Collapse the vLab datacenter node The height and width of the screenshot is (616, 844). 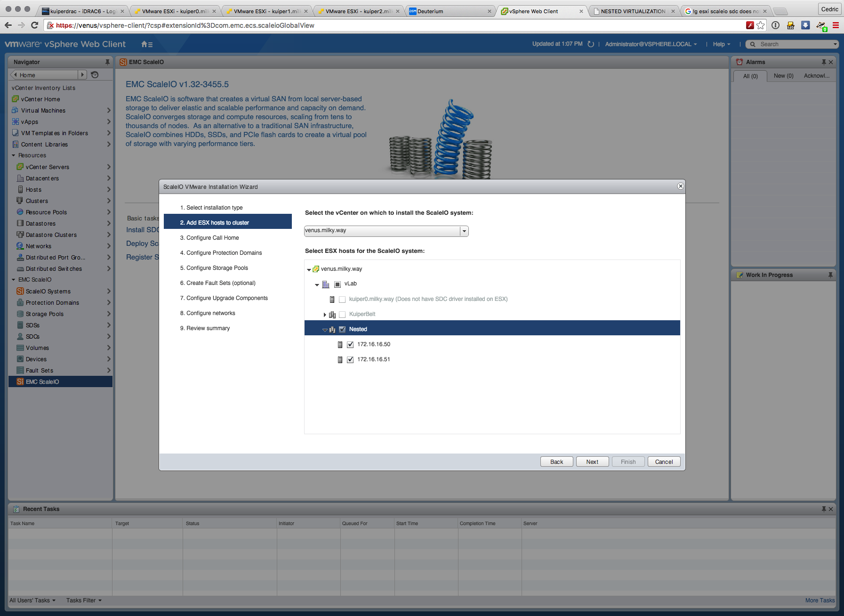(x=317, y=284)
